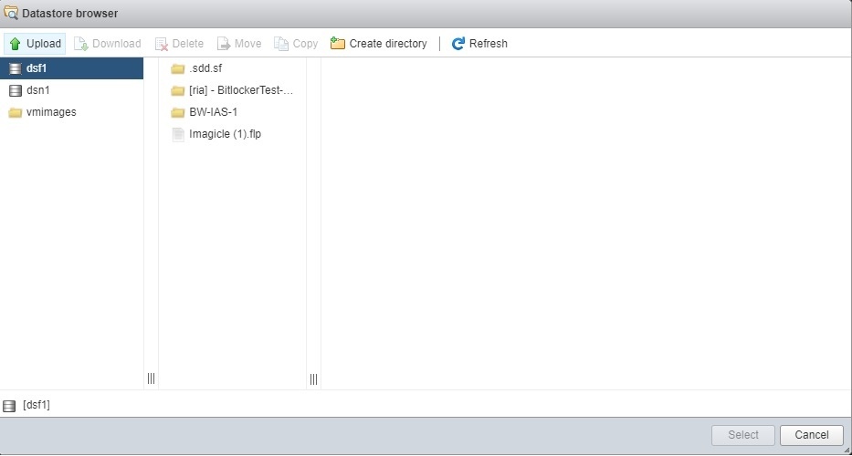Click the Datastore browser title icon
Image resolution: width=852 pixels, height=456 pixels.
(x=11, y=14)
